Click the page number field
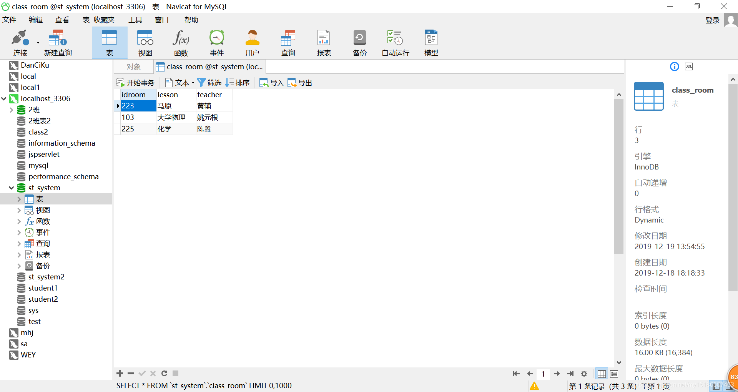The image size is (738, 392). coord(543,374)
